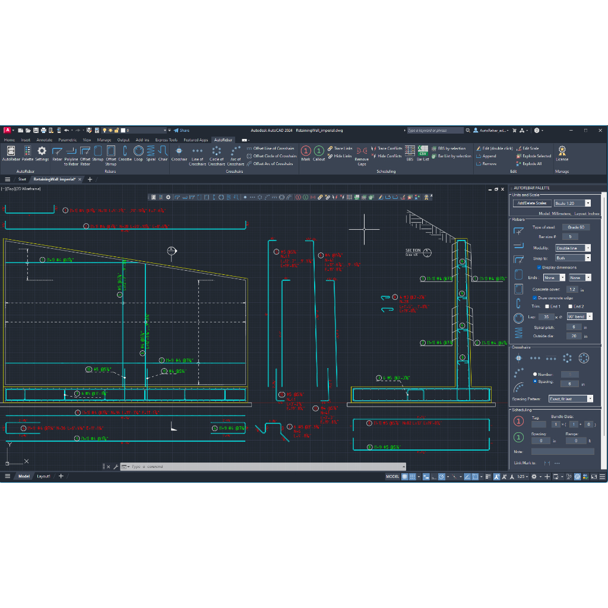Toggle the Display dimensions checkbox
This screenshot has height=608, width=608.
coord(539,268)
